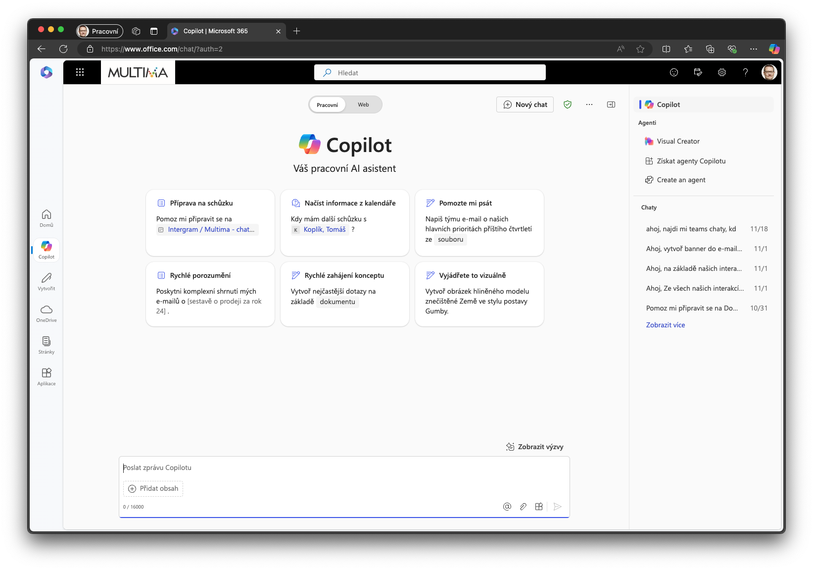Open Získat agenty Copilotu
813x570 pixels.
[x=704, y=161]
